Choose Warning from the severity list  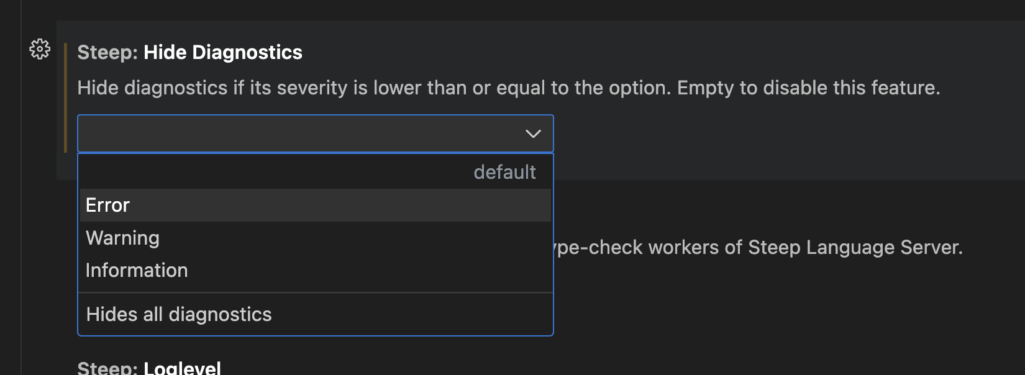tap(316, 238)
